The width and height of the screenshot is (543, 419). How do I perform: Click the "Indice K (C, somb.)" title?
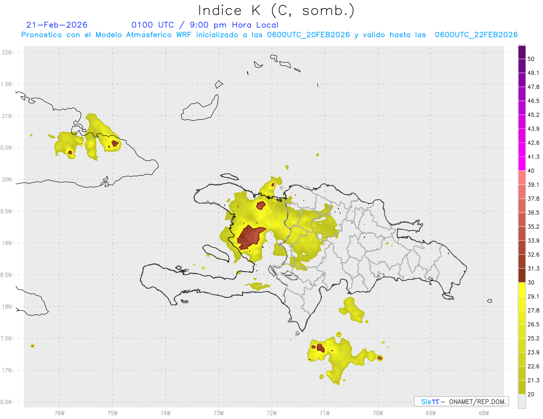pos(276,10)
